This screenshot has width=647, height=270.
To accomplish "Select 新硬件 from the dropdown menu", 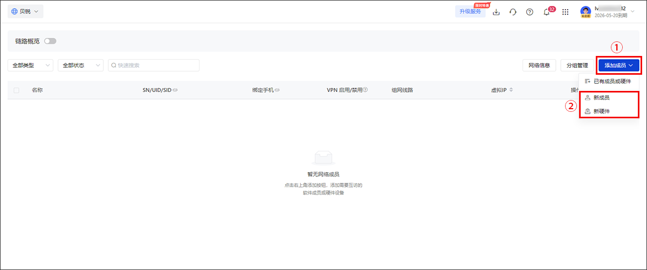I will click(x=601, y=111).
